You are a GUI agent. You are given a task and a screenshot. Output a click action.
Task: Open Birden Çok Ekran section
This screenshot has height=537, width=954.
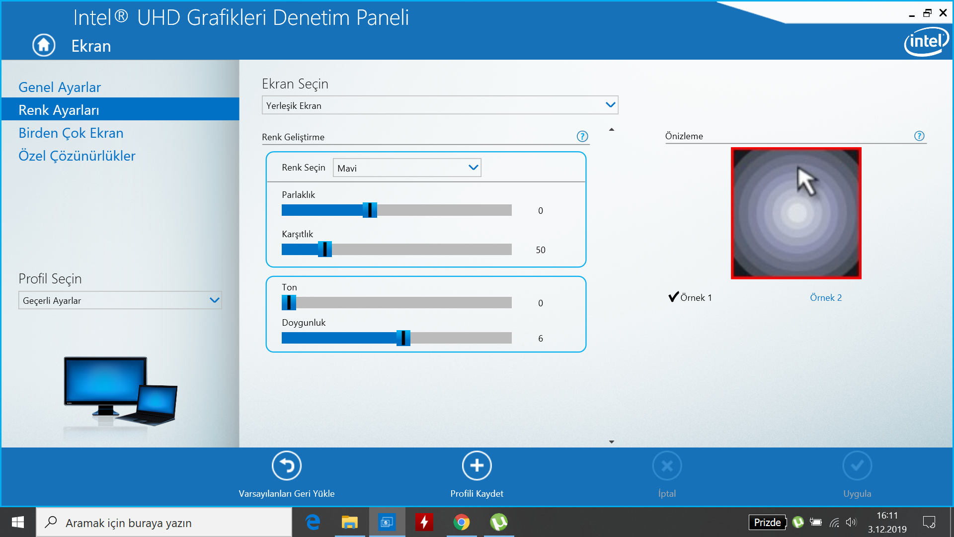tap(71, 133)
